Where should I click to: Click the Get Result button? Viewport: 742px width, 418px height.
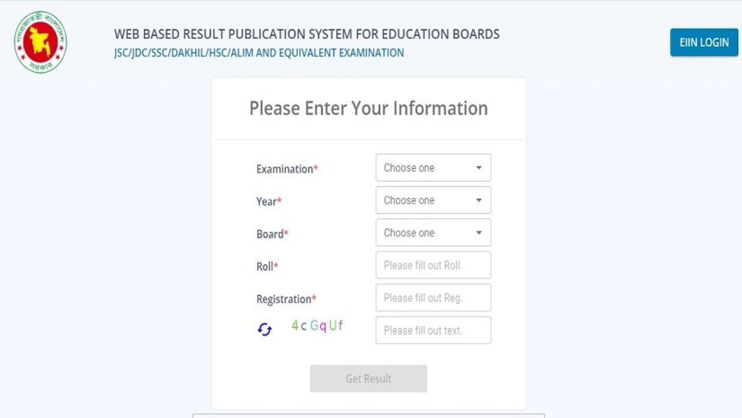coord(368,378)
